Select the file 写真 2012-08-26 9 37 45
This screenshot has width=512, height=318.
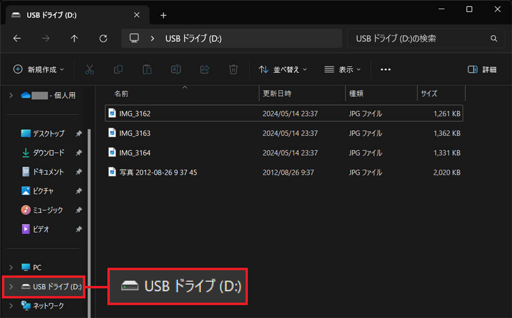284,172
